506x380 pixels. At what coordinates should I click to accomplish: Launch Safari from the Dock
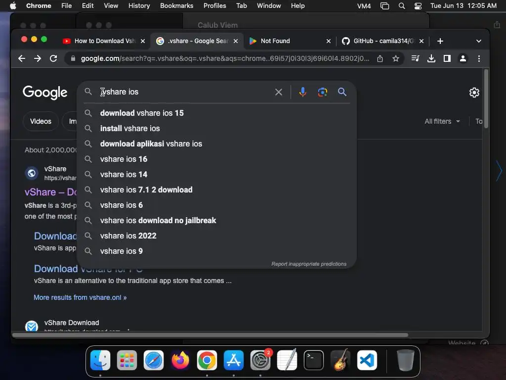pos(154,360)
